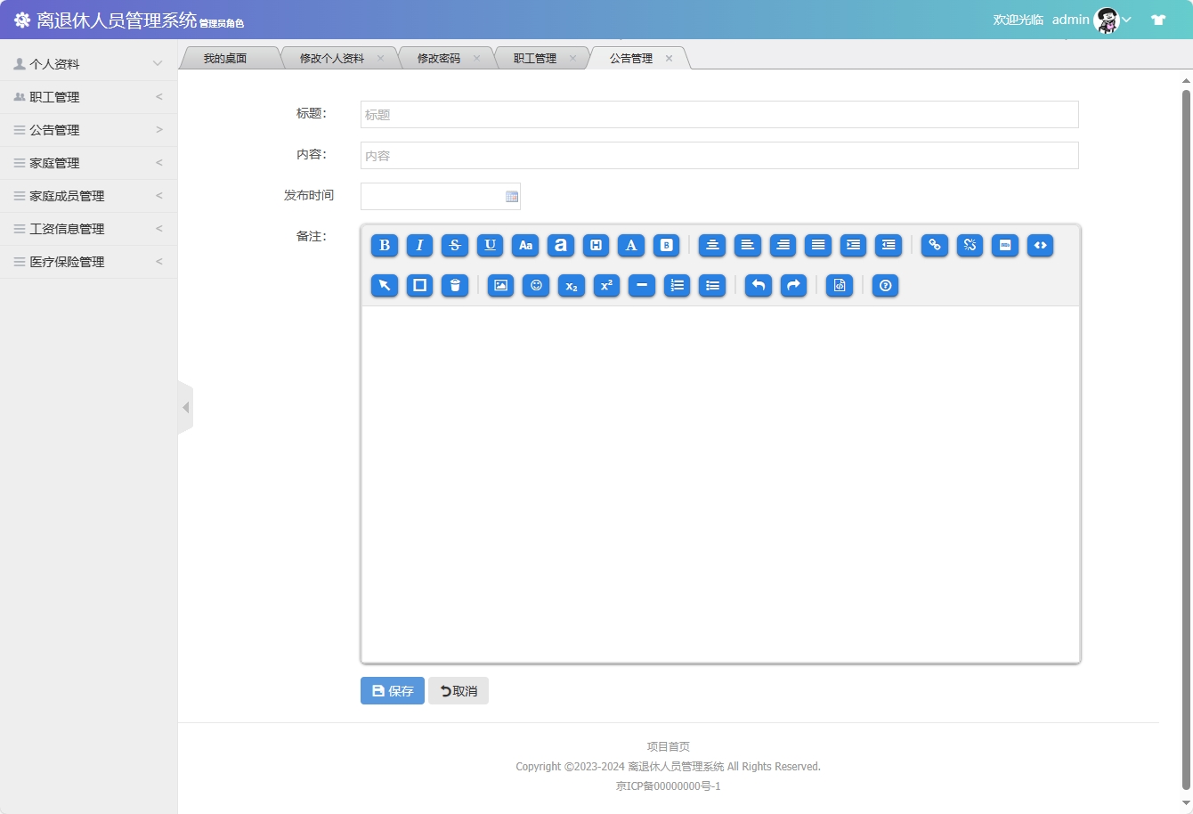This screenshot has height=814, width=1193.
Task: Click the 标题 input field
Action: (718, 114)
